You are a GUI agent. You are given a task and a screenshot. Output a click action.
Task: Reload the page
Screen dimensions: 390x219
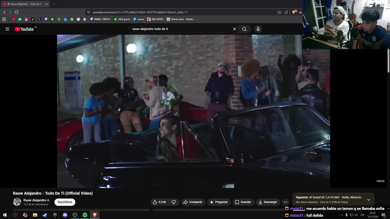pos(16,12)
